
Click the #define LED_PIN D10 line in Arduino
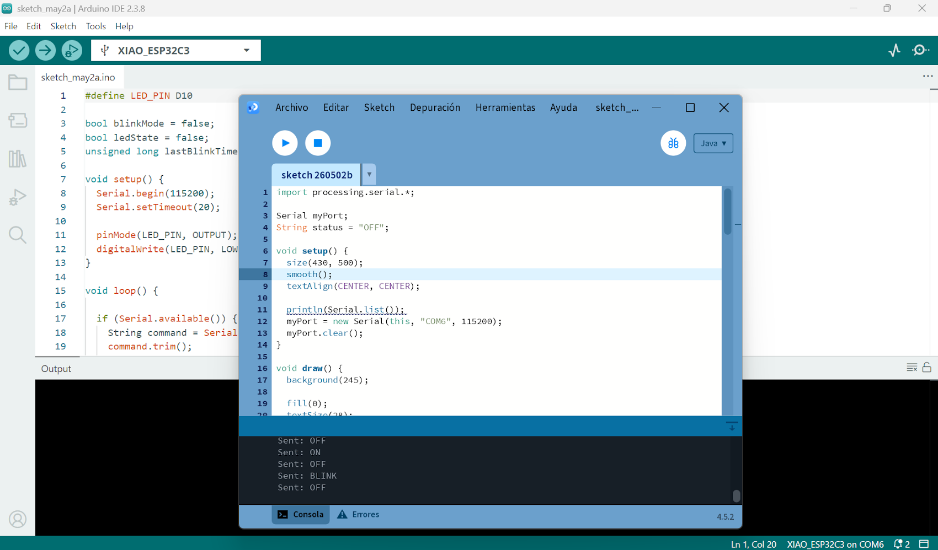click(138, 95)
